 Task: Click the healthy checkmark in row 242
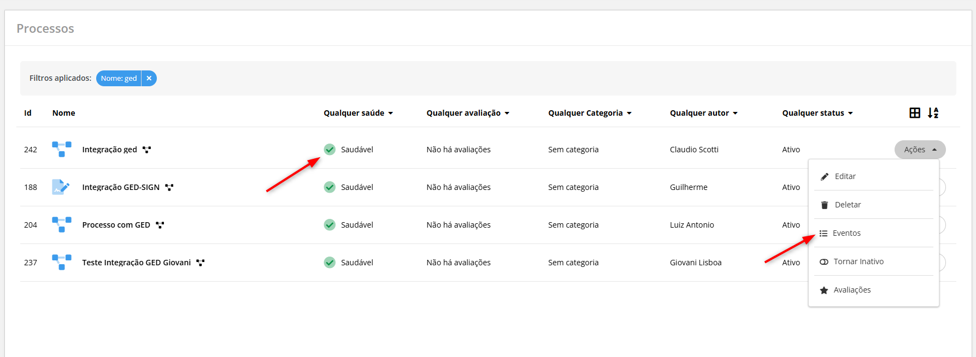[x=330, y=150]
